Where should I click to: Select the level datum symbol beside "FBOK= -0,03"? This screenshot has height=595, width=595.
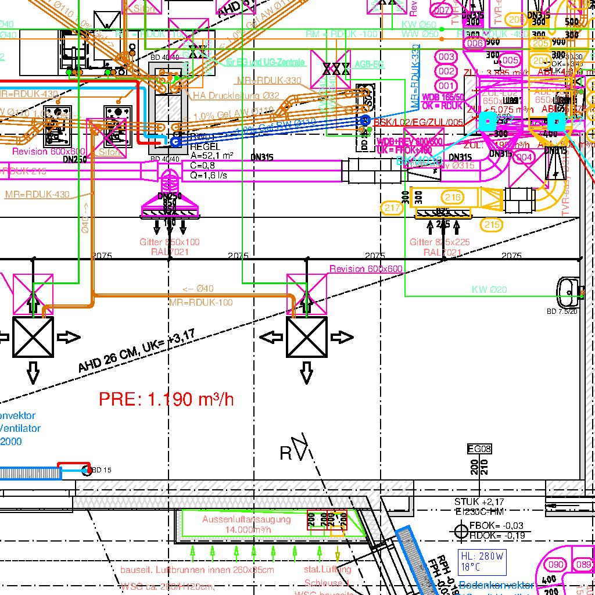461,530
